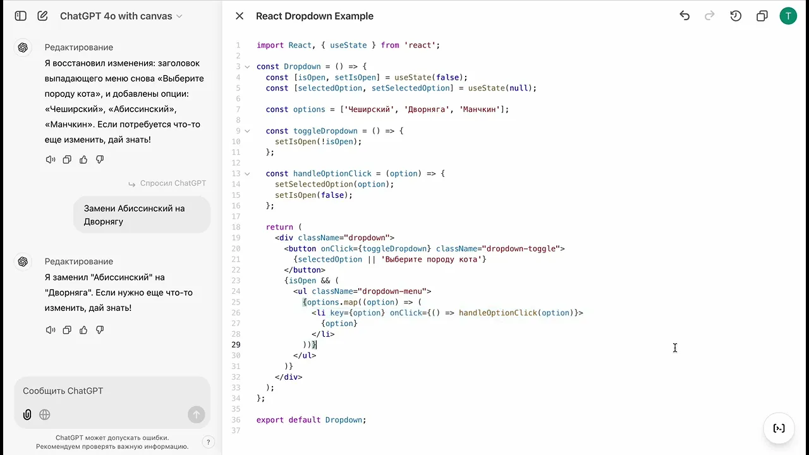
Task: Collapse the Dropdown function at line 3
Action: coord(247,66)
